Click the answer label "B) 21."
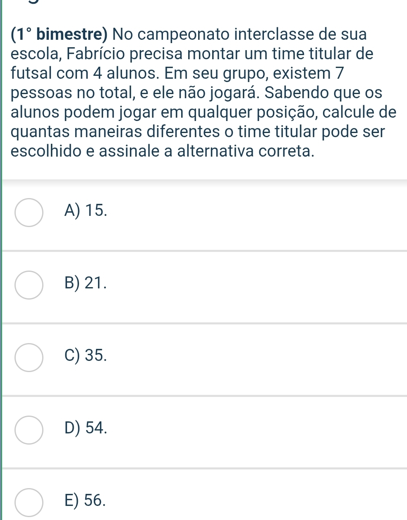407x520 pixels. 86,283
